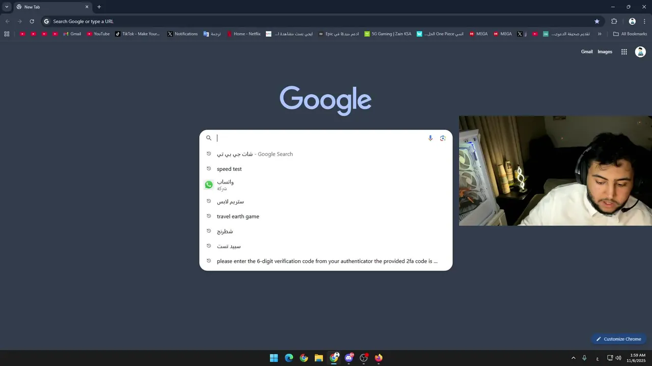Open Chrome's three-dot menu
The image size is (652, 366).
click(x=644, y=21)
